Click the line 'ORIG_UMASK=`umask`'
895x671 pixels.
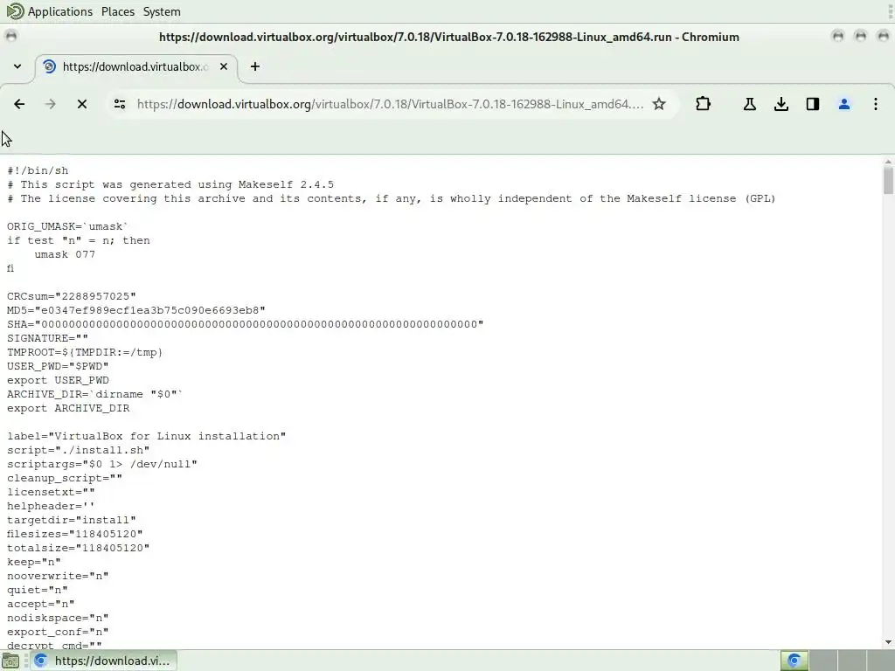tap(68, 226)
